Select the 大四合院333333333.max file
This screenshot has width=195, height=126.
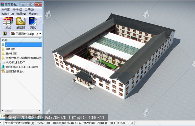point(21,67)
